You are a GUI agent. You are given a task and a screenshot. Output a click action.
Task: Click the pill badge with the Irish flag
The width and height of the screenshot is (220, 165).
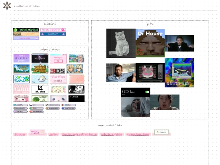37,108
